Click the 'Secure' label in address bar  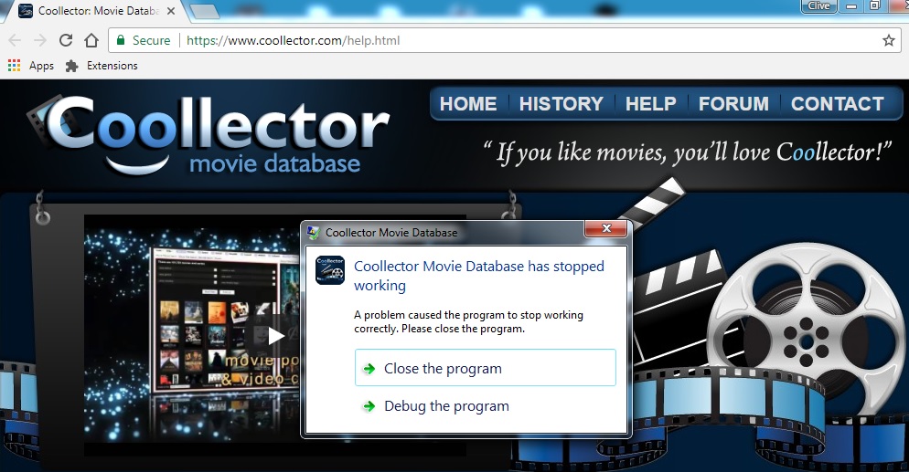click(151, 40)
